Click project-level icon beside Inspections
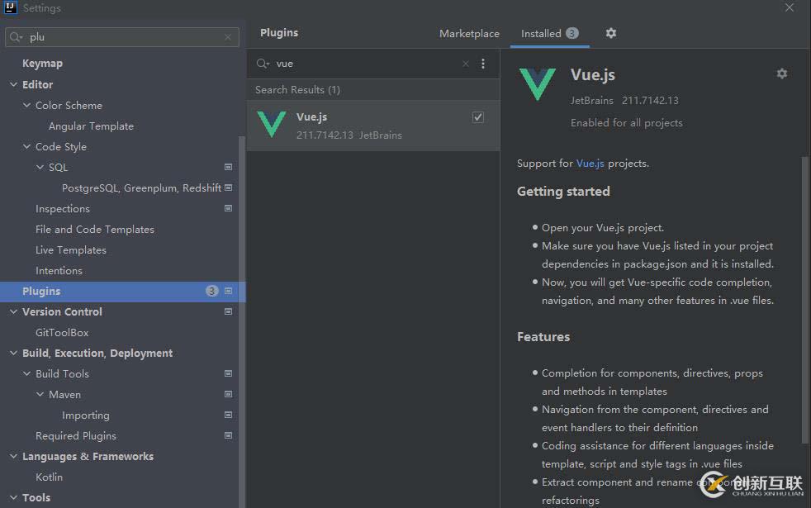The image size is (811, 508). coord(228,208)
